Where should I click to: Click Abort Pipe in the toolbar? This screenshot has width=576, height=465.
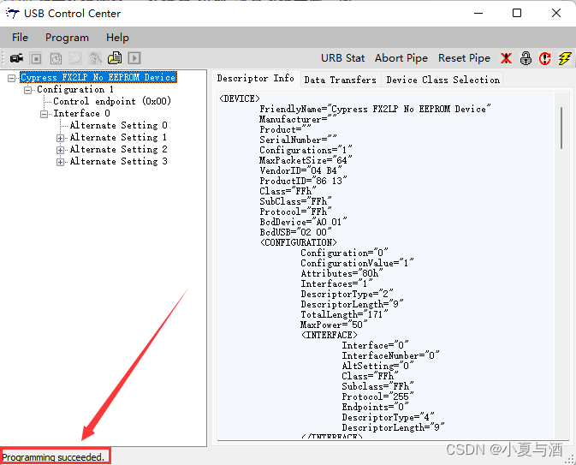(401, 58)
